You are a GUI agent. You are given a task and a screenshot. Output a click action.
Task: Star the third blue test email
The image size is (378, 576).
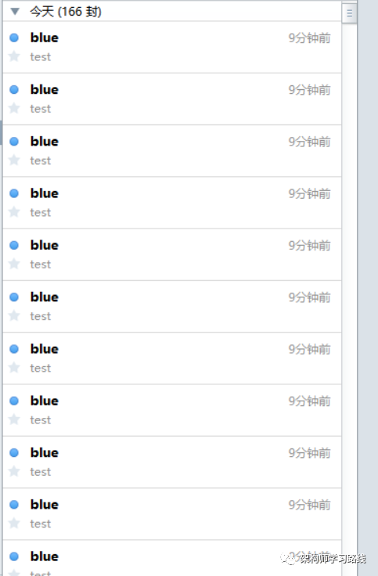pyautogui.click(x=14, y=160)
